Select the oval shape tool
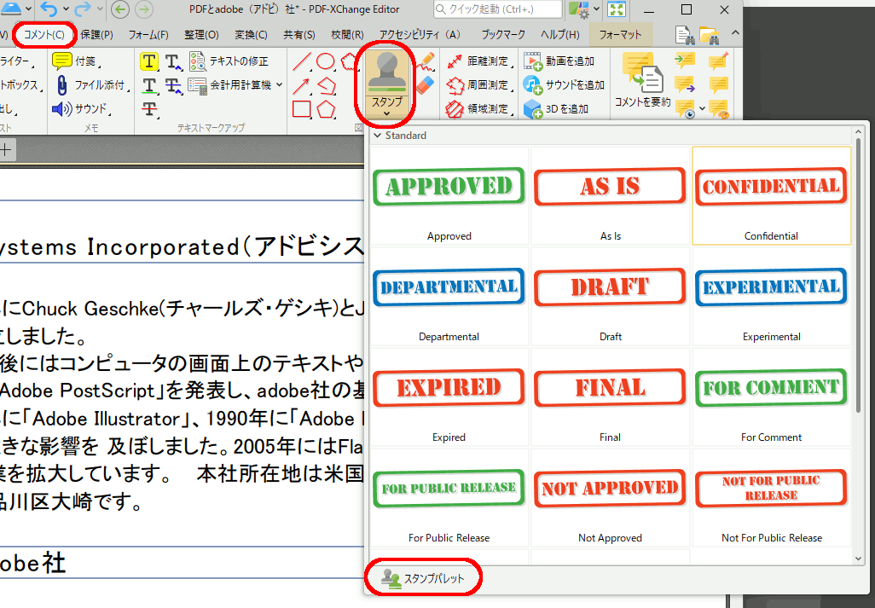Viewport: 875px width, 608px height. click(325, 61)
